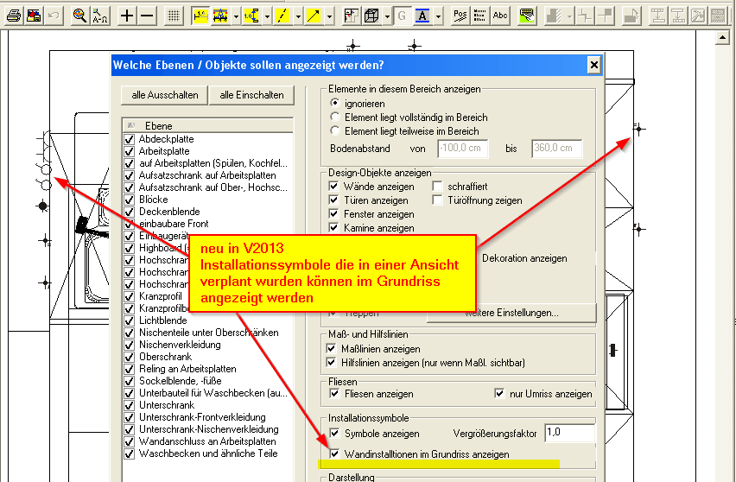
Task: Select 'Element liegt vollständig im Bereich' option
Action: coord(336,117)
